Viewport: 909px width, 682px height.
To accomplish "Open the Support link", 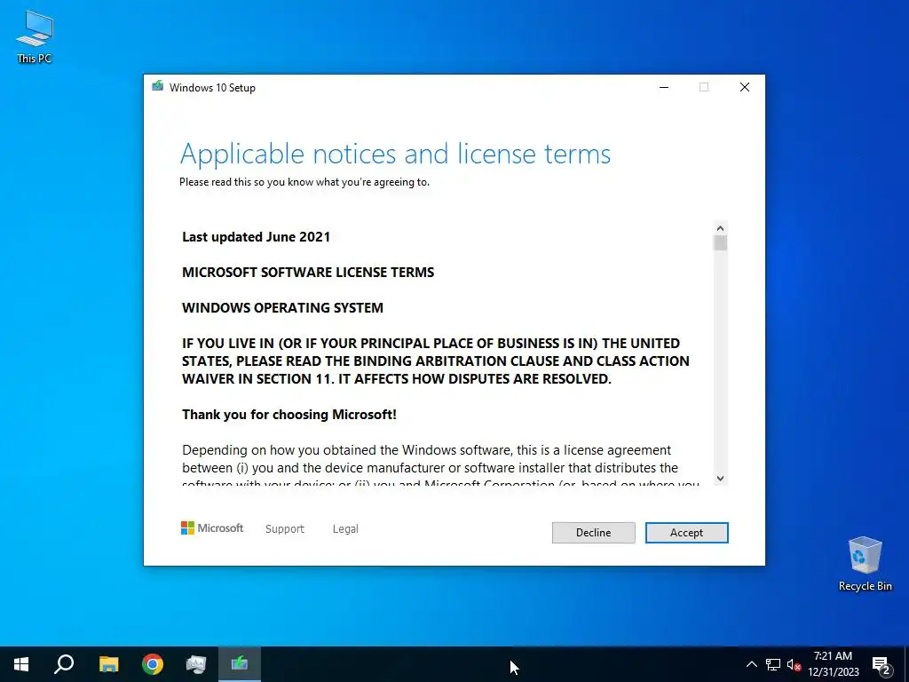I will coord(285,529).
